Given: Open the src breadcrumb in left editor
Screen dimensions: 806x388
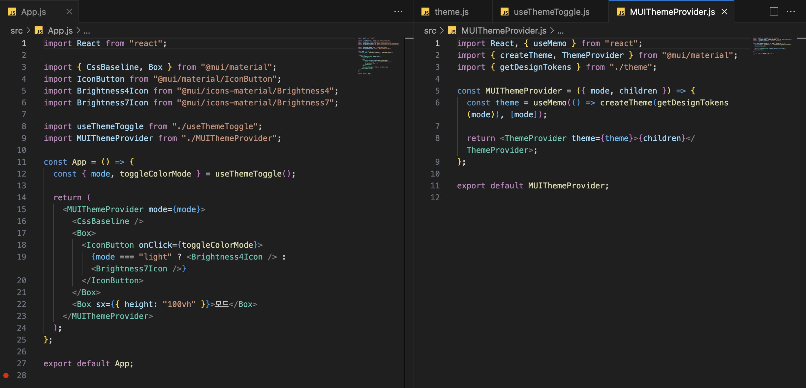Looking at the screenshot, I should click(x=16, y=31).
